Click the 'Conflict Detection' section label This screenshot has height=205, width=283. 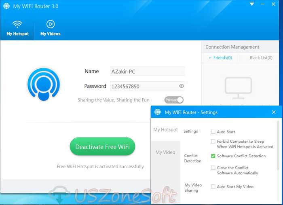(x=192, y=158)
